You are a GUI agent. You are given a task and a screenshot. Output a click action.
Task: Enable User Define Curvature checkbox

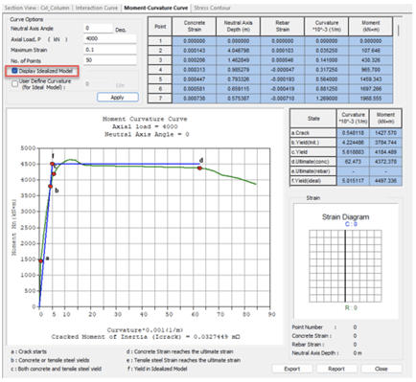[x=14, y=84]
